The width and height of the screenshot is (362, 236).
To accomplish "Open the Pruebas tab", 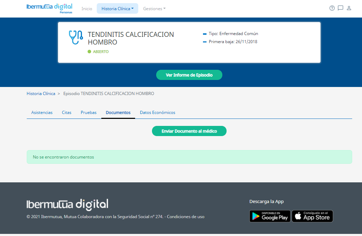I will click(x=89, y=113).
